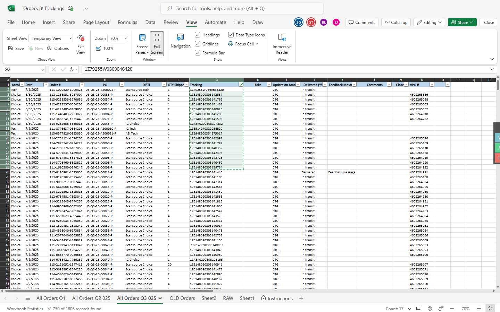Image resolution: width=500 pixels, height=312 pixels.
Task: Open DISTI column filter dropdown
Action: point(164,85)
